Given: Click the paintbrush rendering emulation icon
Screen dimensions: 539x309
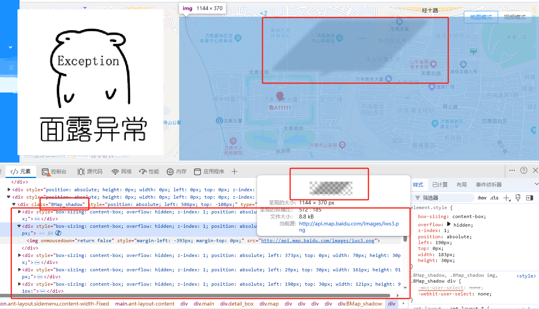Looking at the screenshot, I should [x=518, y=197].
